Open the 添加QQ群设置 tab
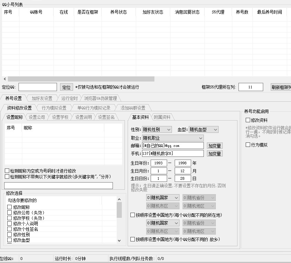291x263 pixels. [133, 108]
